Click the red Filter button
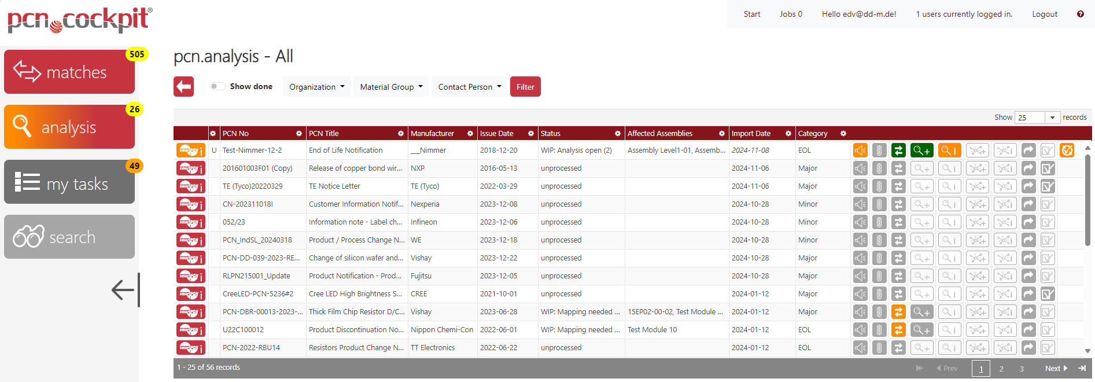The width and height of the screenshot is (1095, 382). (525, 87)
